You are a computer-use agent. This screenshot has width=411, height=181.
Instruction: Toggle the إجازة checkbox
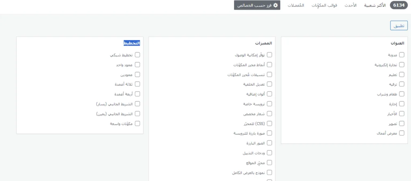401,104
